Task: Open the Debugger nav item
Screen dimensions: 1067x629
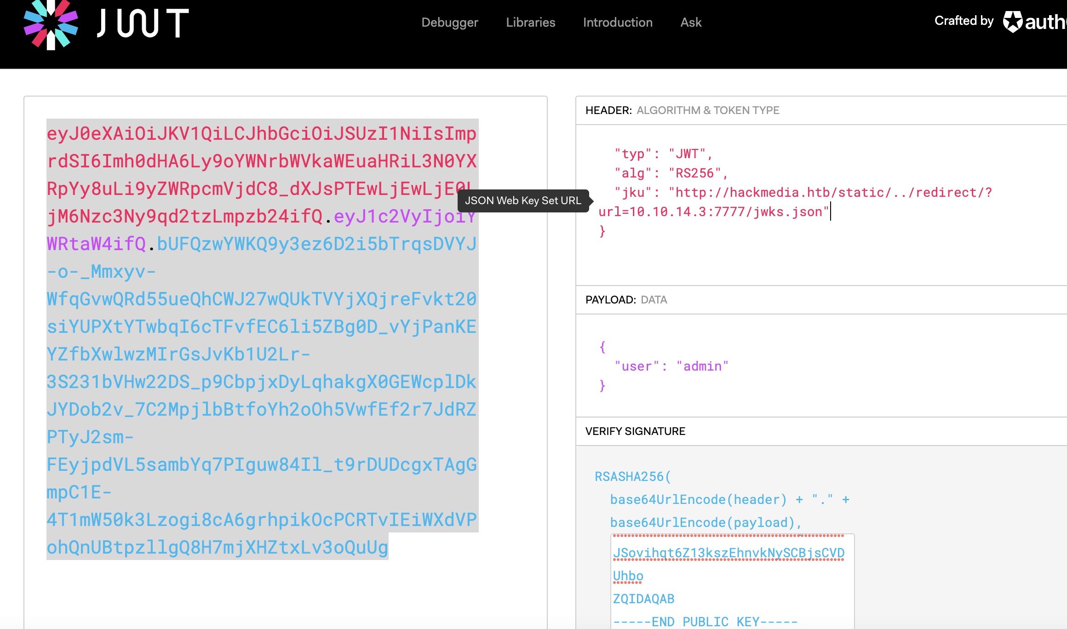Action: coord(449,23)
